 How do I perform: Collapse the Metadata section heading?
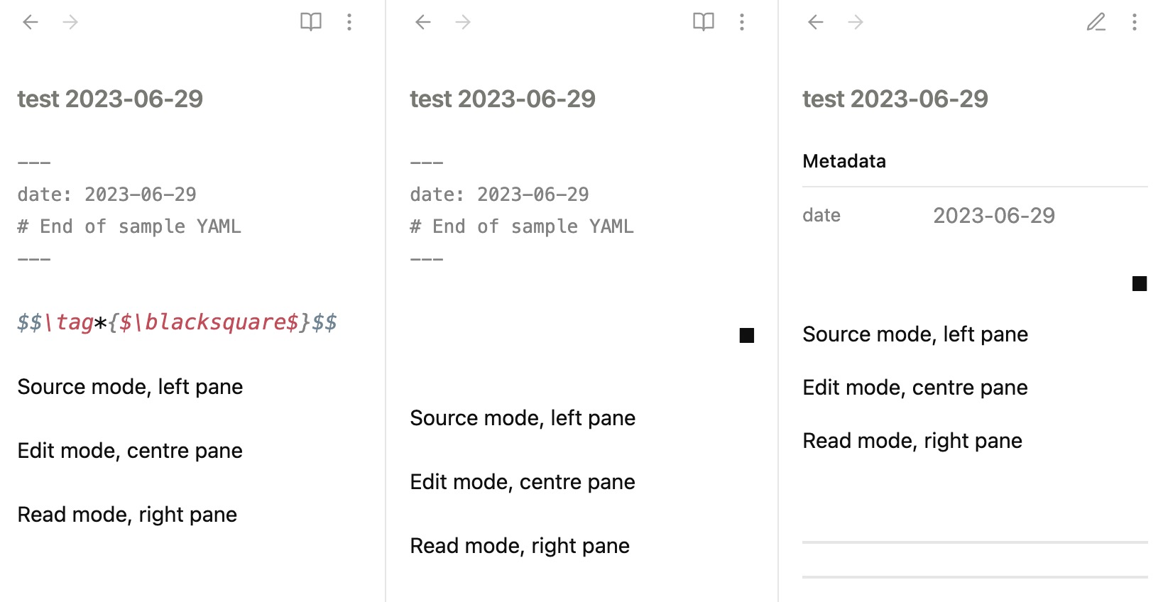click(844, 161)
